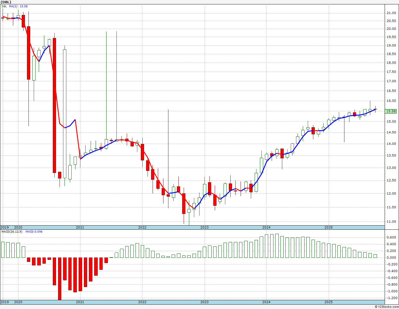This screenshot has width=399, height=309.
Task: Click the 14.50 price axis label
Action: pyautogui.click(x=391, y=132)
